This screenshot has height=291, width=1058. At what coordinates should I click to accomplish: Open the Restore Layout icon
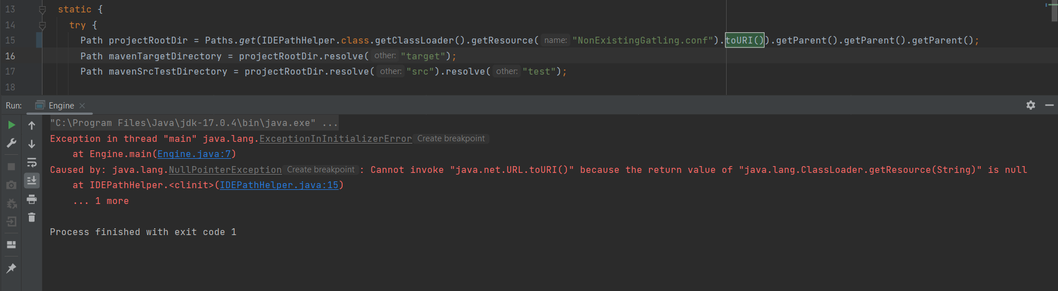tap(11, 245)
